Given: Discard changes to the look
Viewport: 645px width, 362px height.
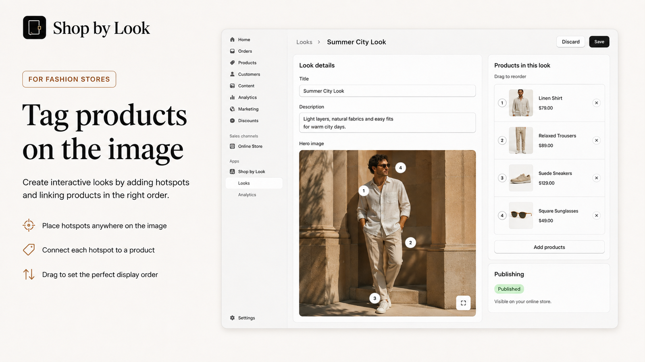Looking at the screenshot, I should pyautogui.click(x=570, y=42).
